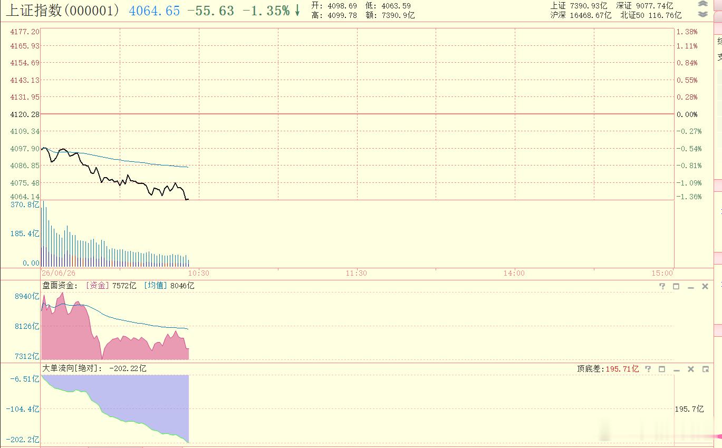This screenshot has width=722, height=448.
Task: Click the turnover 额 7390.9亿
Action: 390,15
